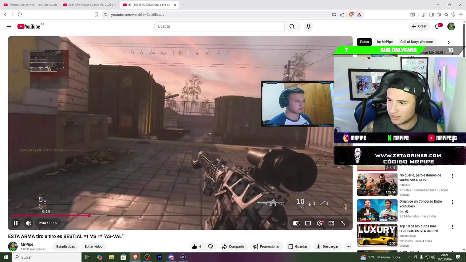
Task: Open Windows Start menu
Action: 6,257
